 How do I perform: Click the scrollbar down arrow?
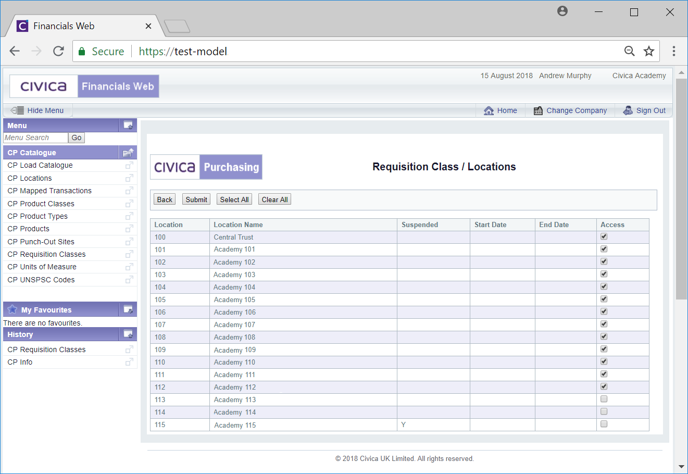click(x=681, y=467)
